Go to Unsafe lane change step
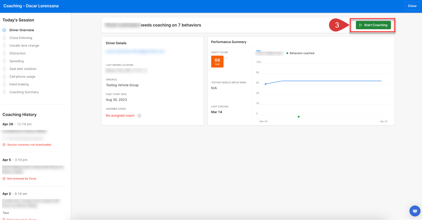Viewport: 422px width, 220px height. (24, 46)
